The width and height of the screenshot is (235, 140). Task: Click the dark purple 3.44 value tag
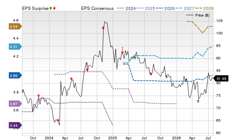(x=15, y=125)
